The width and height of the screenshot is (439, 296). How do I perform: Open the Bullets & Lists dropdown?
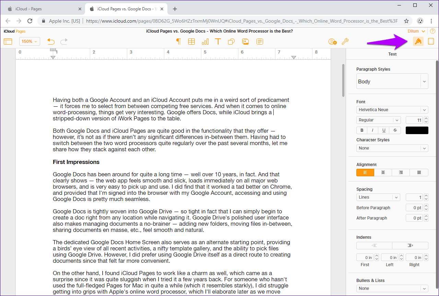click(x=392, y=288)
